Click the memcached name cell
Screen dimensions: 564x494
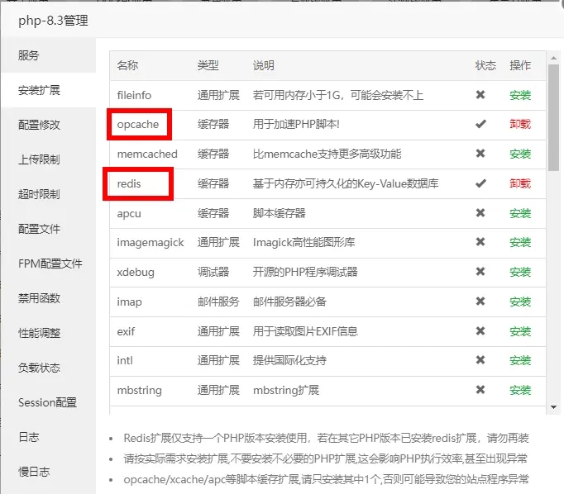click(x=147, y=154)
